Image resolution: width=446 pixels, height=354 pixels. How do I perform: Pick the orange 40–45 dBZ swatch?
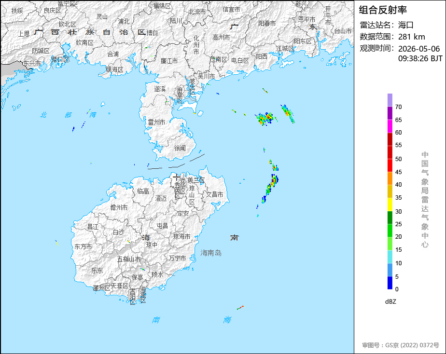point(390,178)
